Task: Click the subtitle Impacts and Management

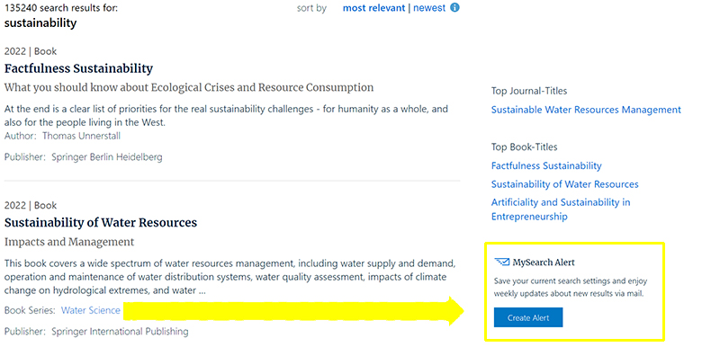Action: tap(69, 242)
